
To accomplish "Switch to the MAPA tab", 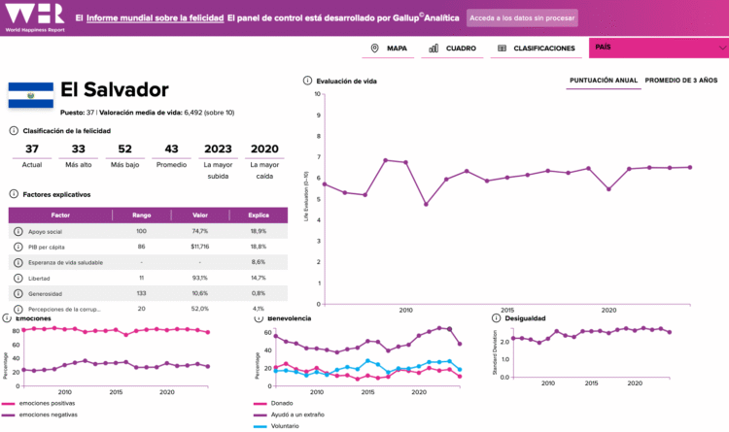I will click(389, 48).
